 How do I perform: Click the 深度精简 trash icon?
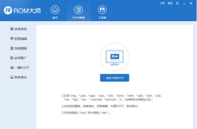coord(12,48)
